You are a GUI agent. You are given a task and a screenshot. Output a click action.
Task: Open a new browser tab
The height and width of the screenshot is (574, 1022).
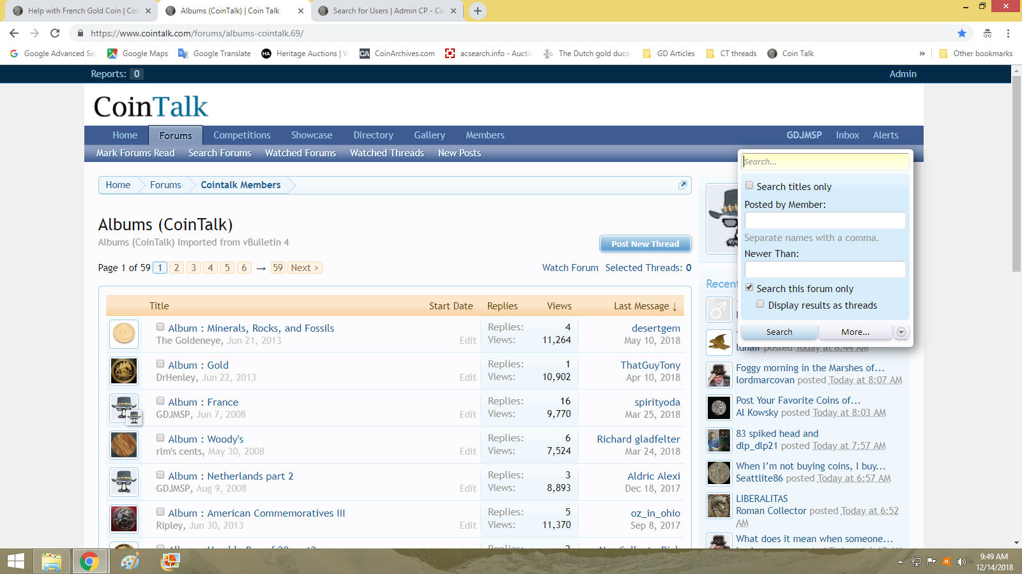point(477,11)
